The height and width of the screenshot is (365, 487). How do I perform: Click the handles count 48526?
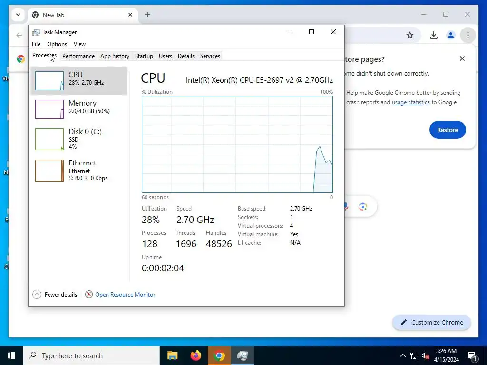point(219,244)
